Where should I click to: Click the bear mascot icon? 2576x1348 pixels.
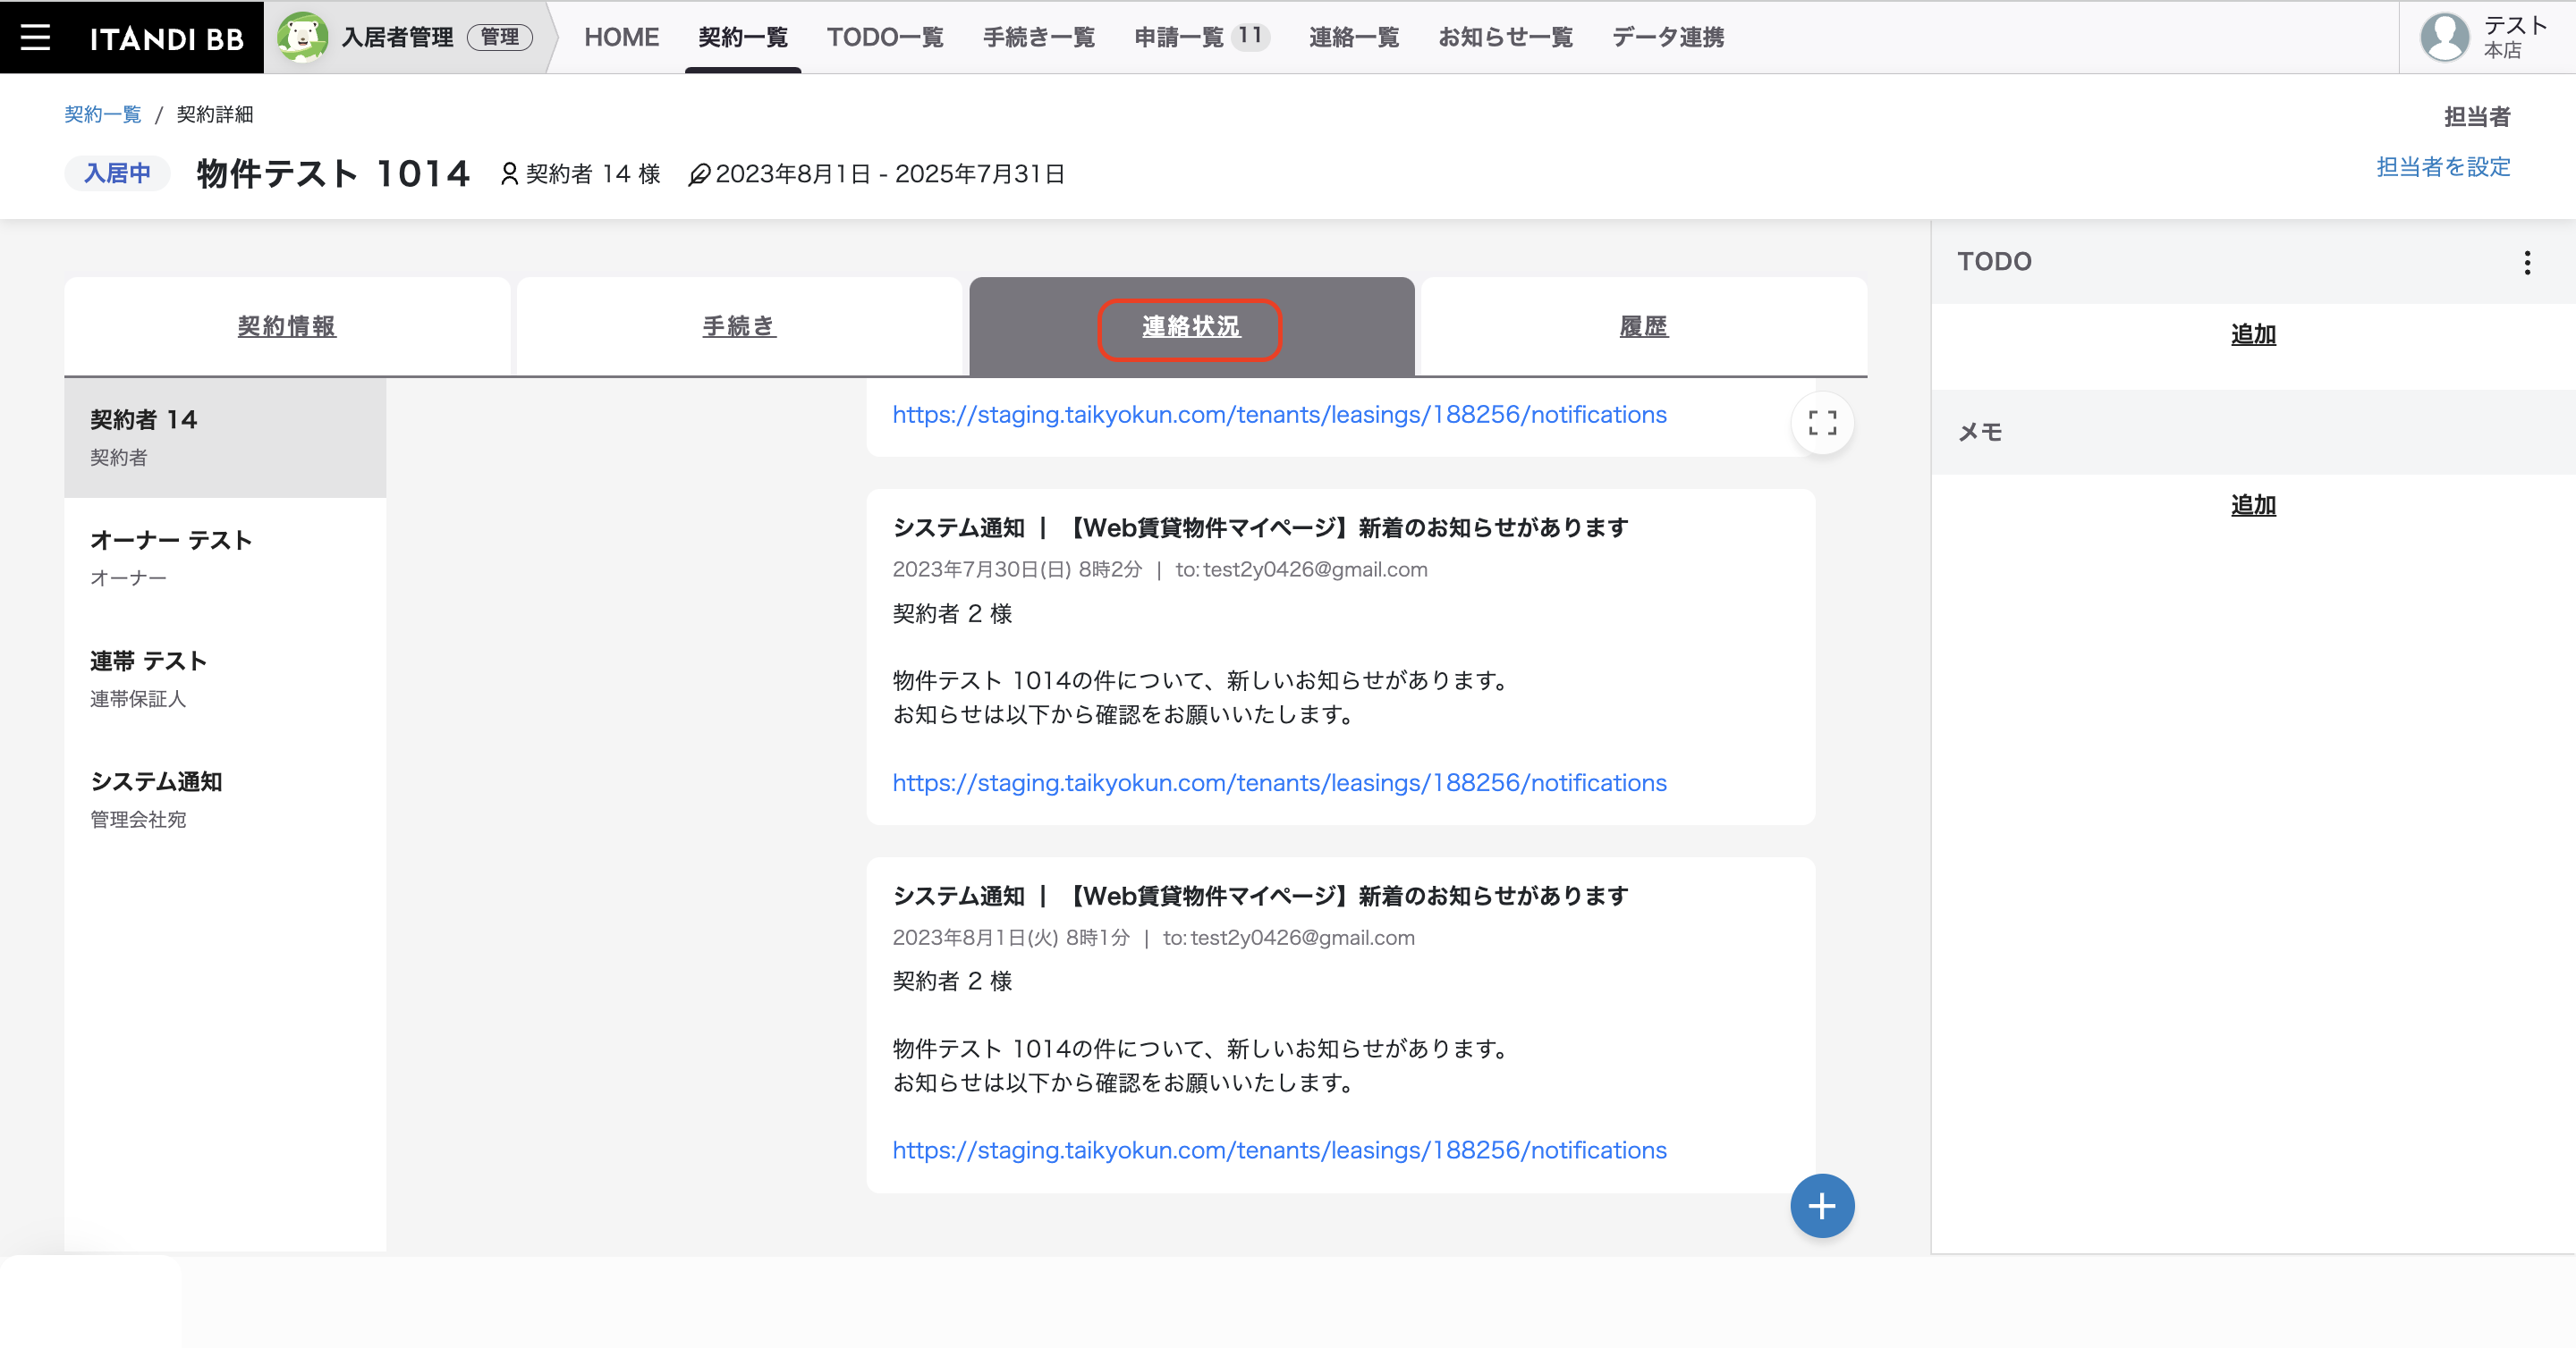(302, 37)
